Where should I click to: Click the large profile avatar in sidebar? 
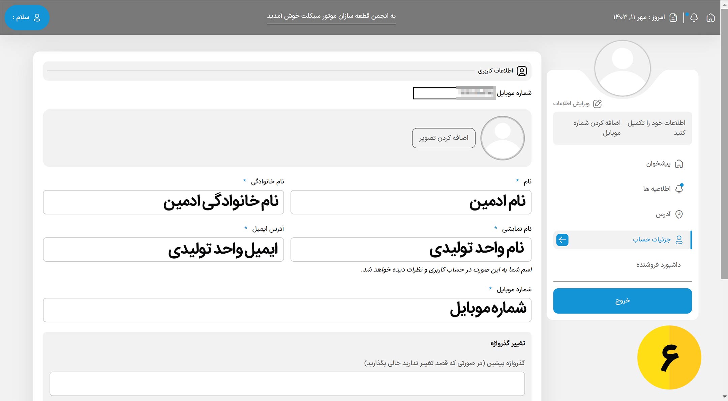tap(622, 68)
